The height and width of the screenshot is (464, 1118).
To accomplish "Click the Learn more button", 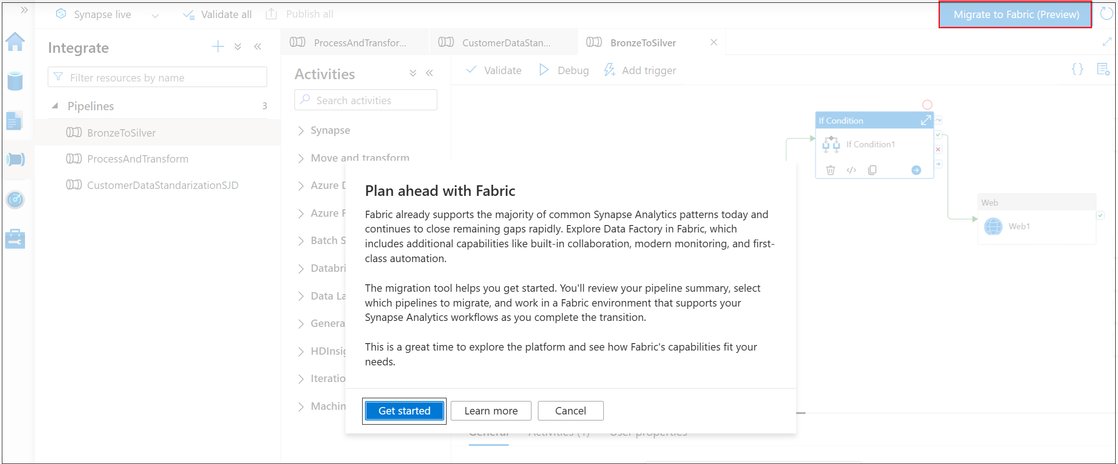I will 491,411.
